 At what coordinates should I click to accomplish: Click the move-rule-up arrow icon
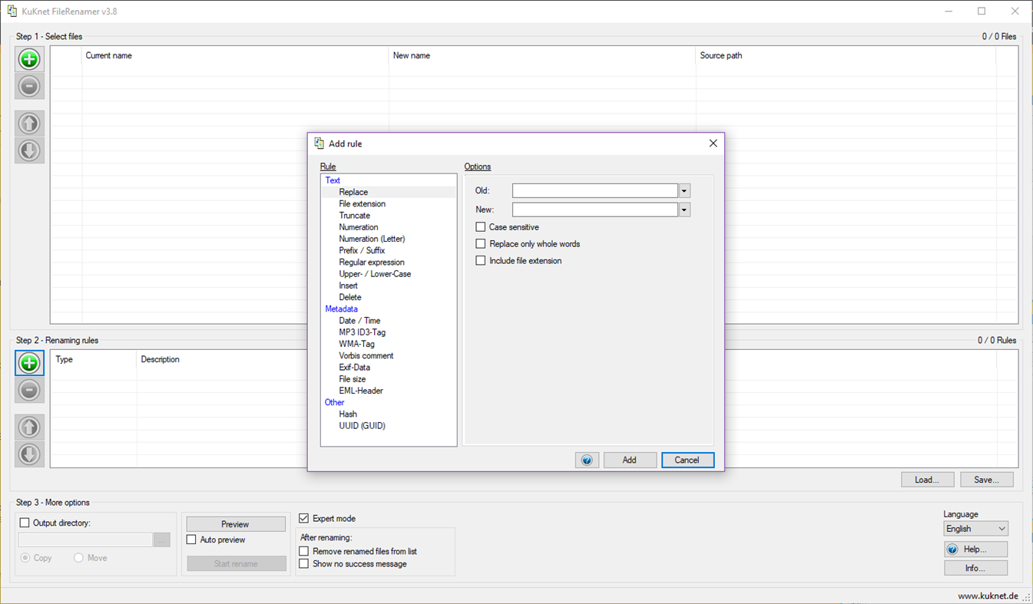coord(29,427)
